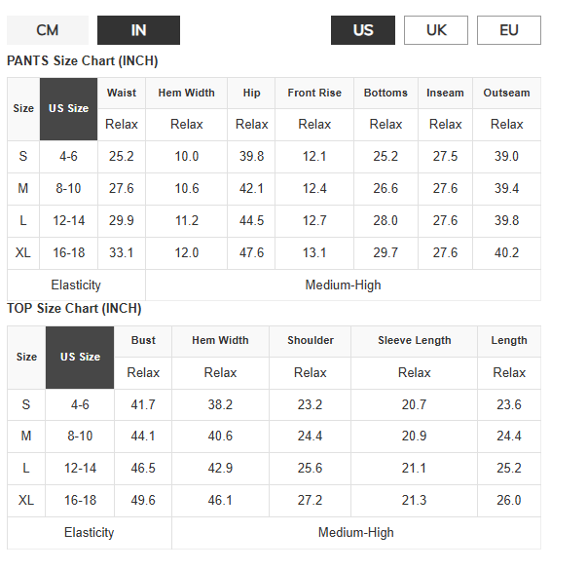Select the US size region button

[x=363, y=30]
